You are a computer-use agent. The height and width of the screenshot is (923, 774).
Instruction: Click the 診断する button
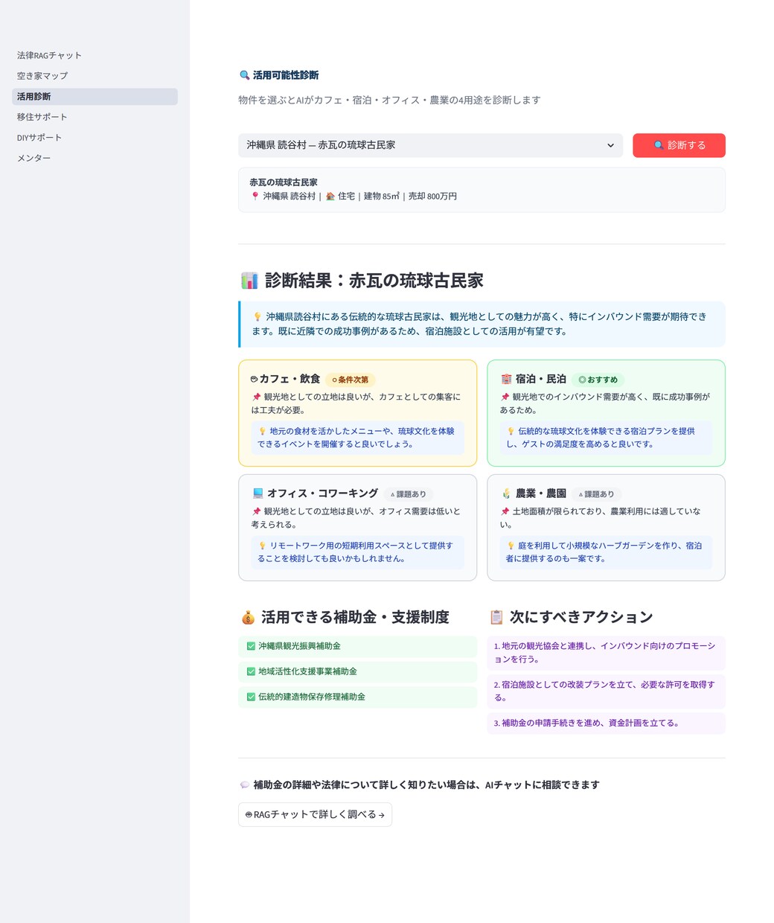point(679,145)
